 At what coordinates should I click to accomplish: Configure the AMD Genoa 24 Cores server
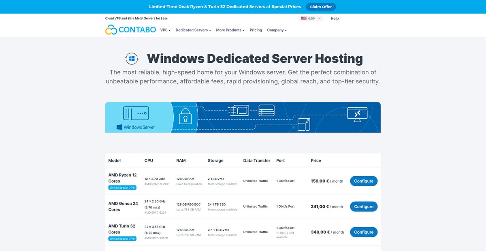tap(364, 206)
